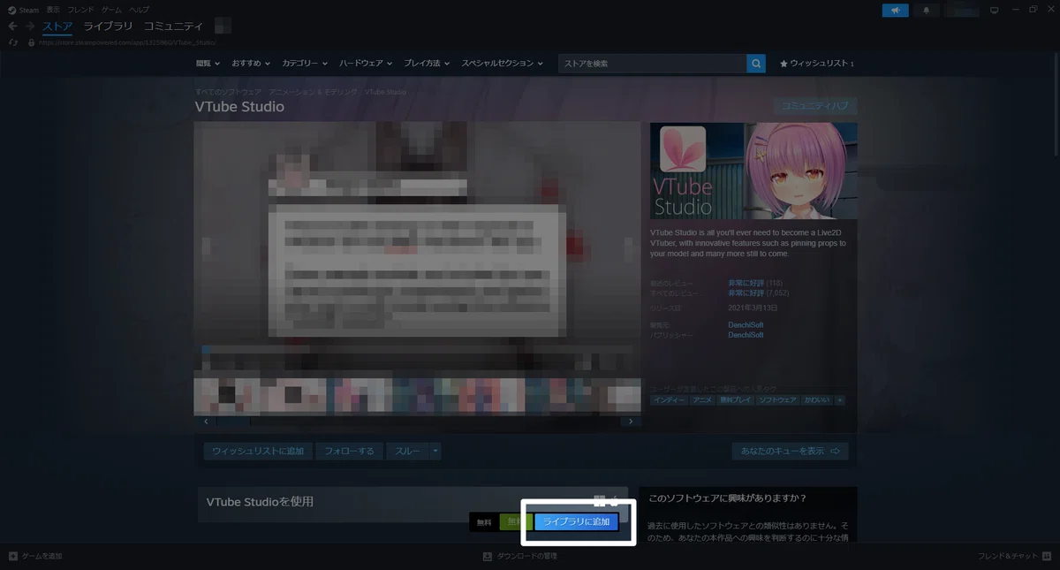Click the 2021年3月13日 release date text
Image resolution: width=1060 pixels, height=570 pixels.
754,308
